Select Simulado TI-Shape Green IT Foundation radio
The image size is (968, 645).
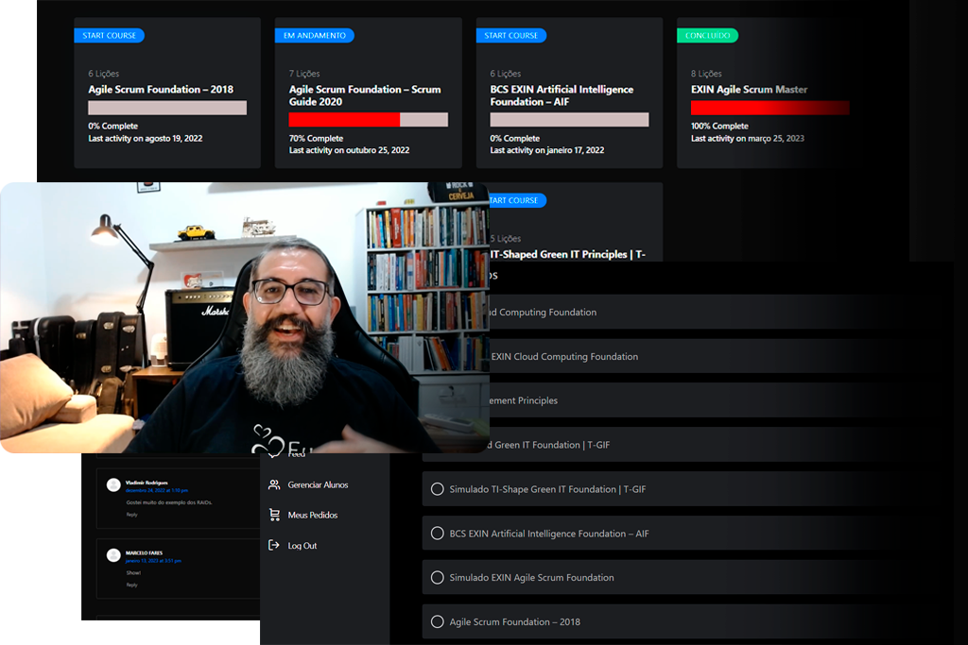click(437, 489)
